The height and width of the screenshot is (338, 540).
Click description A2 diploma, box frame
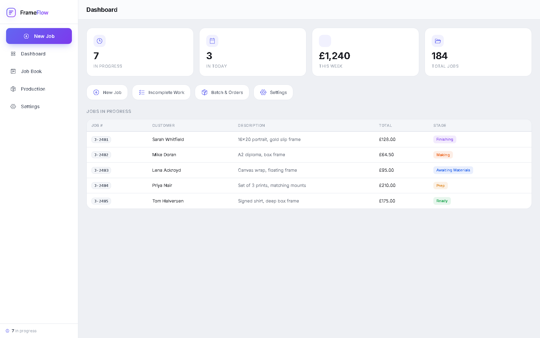(262, 154)
